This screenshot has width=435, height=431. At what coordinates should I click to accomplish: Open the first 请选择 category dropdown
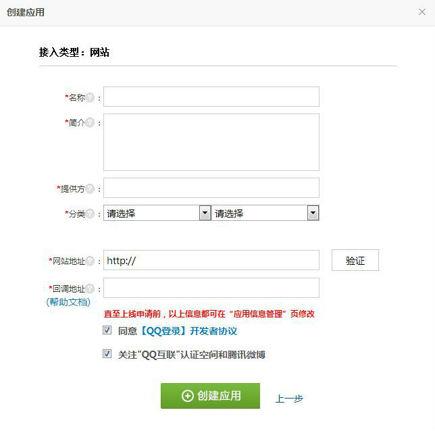[157, 213]
